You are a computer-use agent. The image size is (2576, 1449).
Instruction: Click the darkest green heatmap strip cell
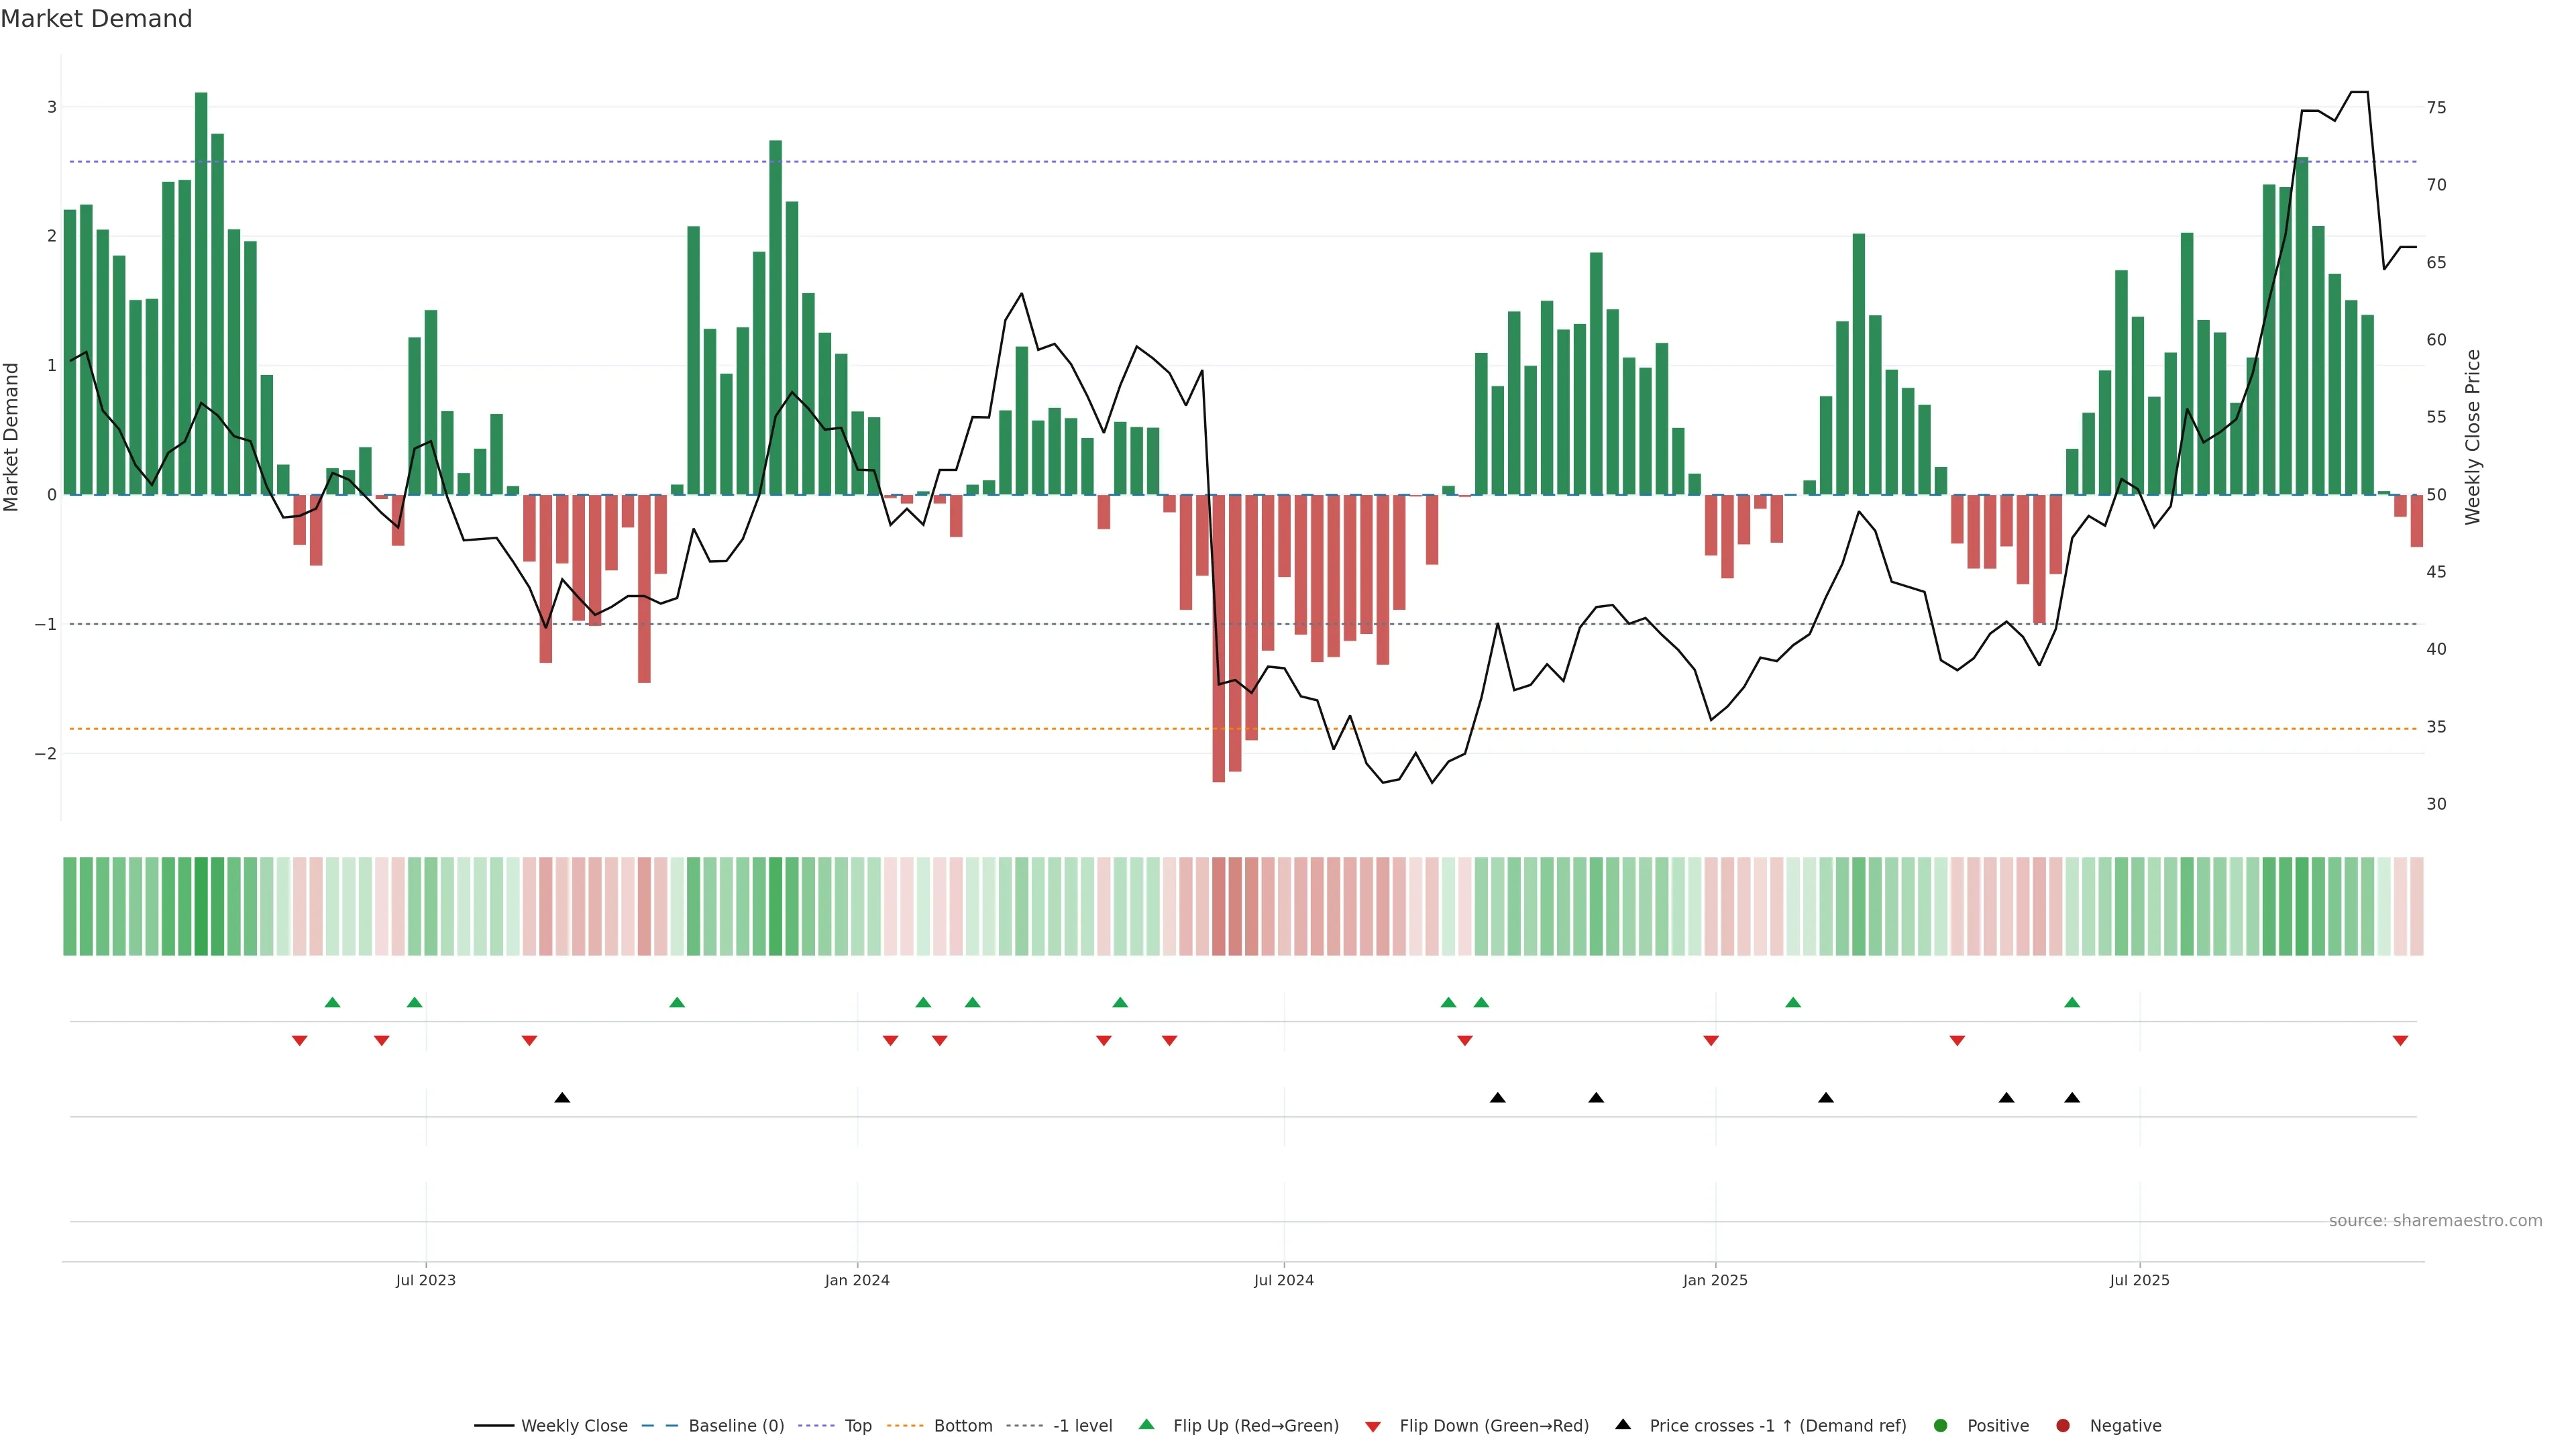point(201,906)
